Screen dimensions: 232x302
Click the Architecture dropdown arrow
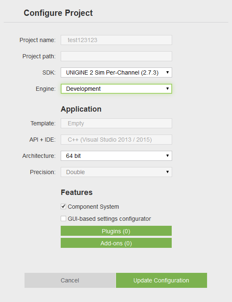coord(168,156)
